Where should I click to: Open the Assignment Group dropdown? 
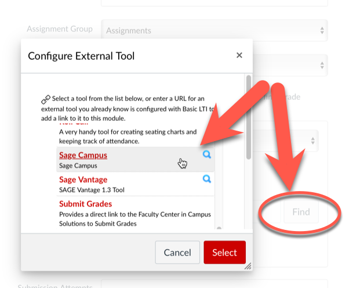[x=214, y=30]
